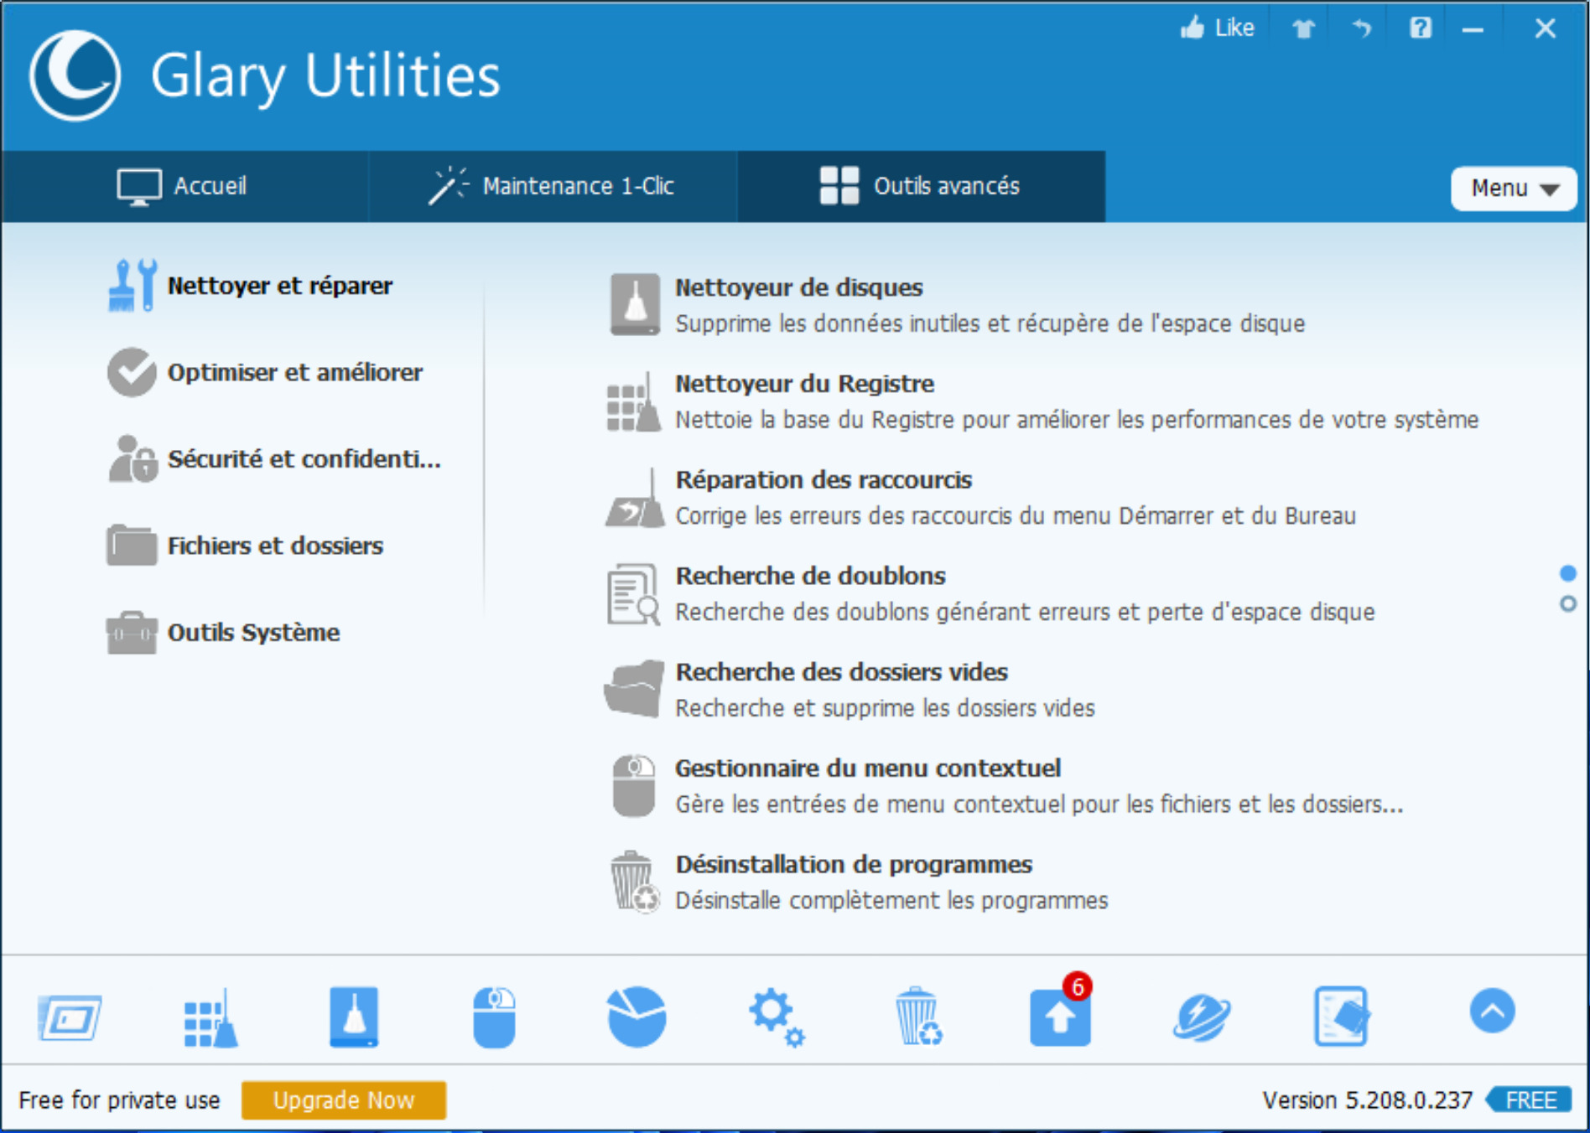Image resolution: width=1590 pixels, height=1133 pixels.
Task: Click the FREE edition badge
Action: [x=1529, y=1100]
